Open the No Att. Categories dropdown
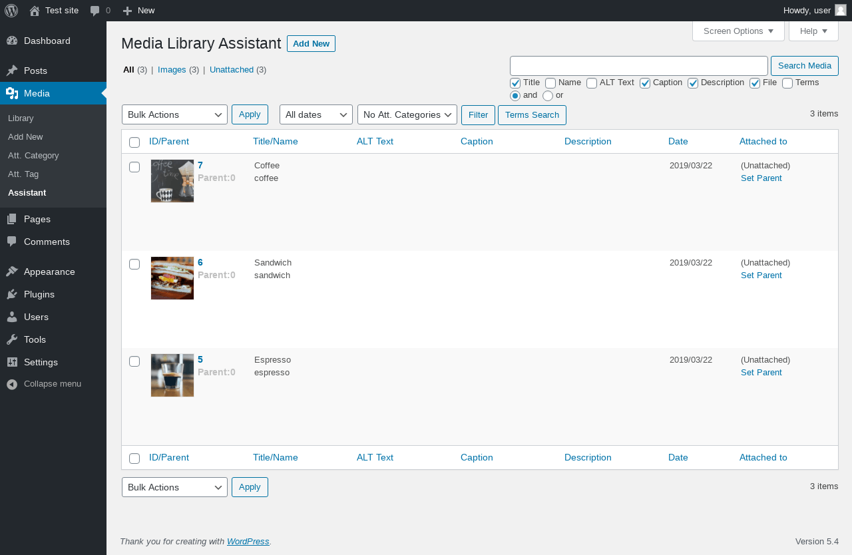 [407, 114]
